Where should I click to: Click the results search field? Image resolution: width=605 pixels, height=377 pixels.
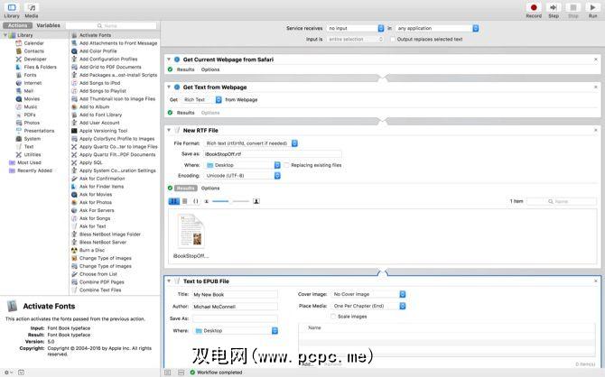click(562, 202)
